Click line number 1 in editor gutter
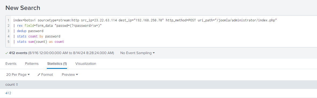317x98 pixels. (8, 20)
